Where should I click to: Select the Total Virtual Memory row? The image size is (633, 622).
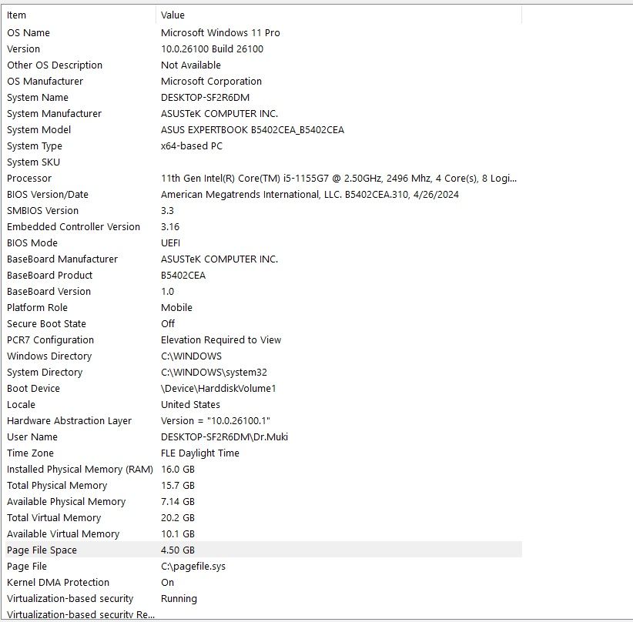263,517
